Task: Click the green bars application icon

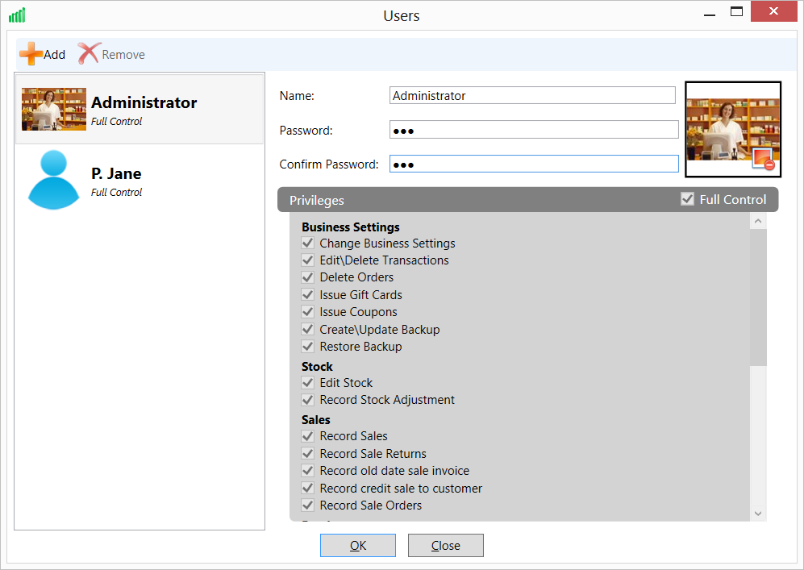Action: tap(16, 14)
